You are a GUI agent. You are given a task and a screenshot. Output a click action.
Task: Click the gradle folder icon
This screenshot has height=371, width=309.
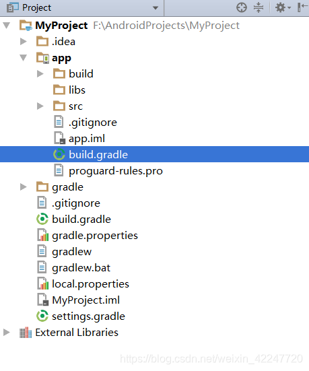pos(42,187)
